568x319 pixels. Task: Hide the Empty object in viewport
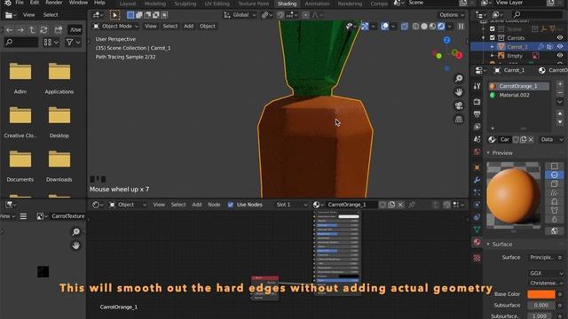pyautogui.click(x=560, y=56)
